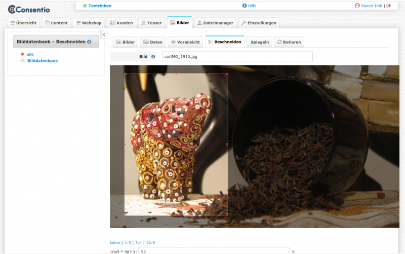The width and height of the screenshot is (405, 254).
Task: Collapse the left sidebar with the chevron
Action: [104, 34]
